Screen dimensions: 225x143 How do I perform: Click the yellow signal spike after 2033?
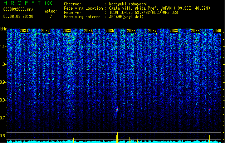pyautogui.click(x=73, y=140)
